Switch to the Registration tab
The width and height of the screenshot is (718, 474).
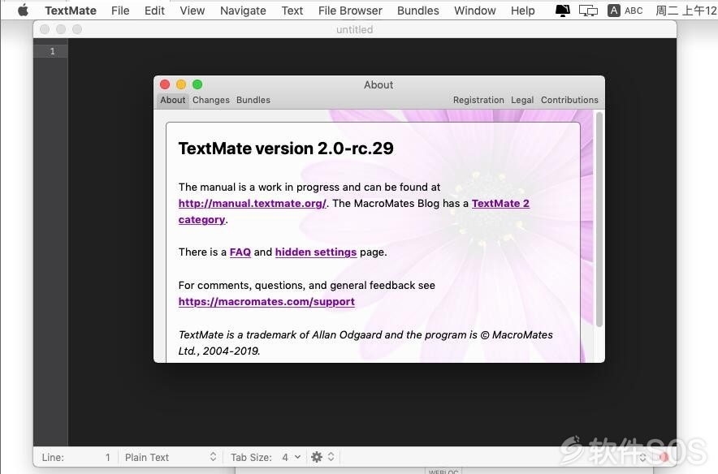(x=478, y=100)
